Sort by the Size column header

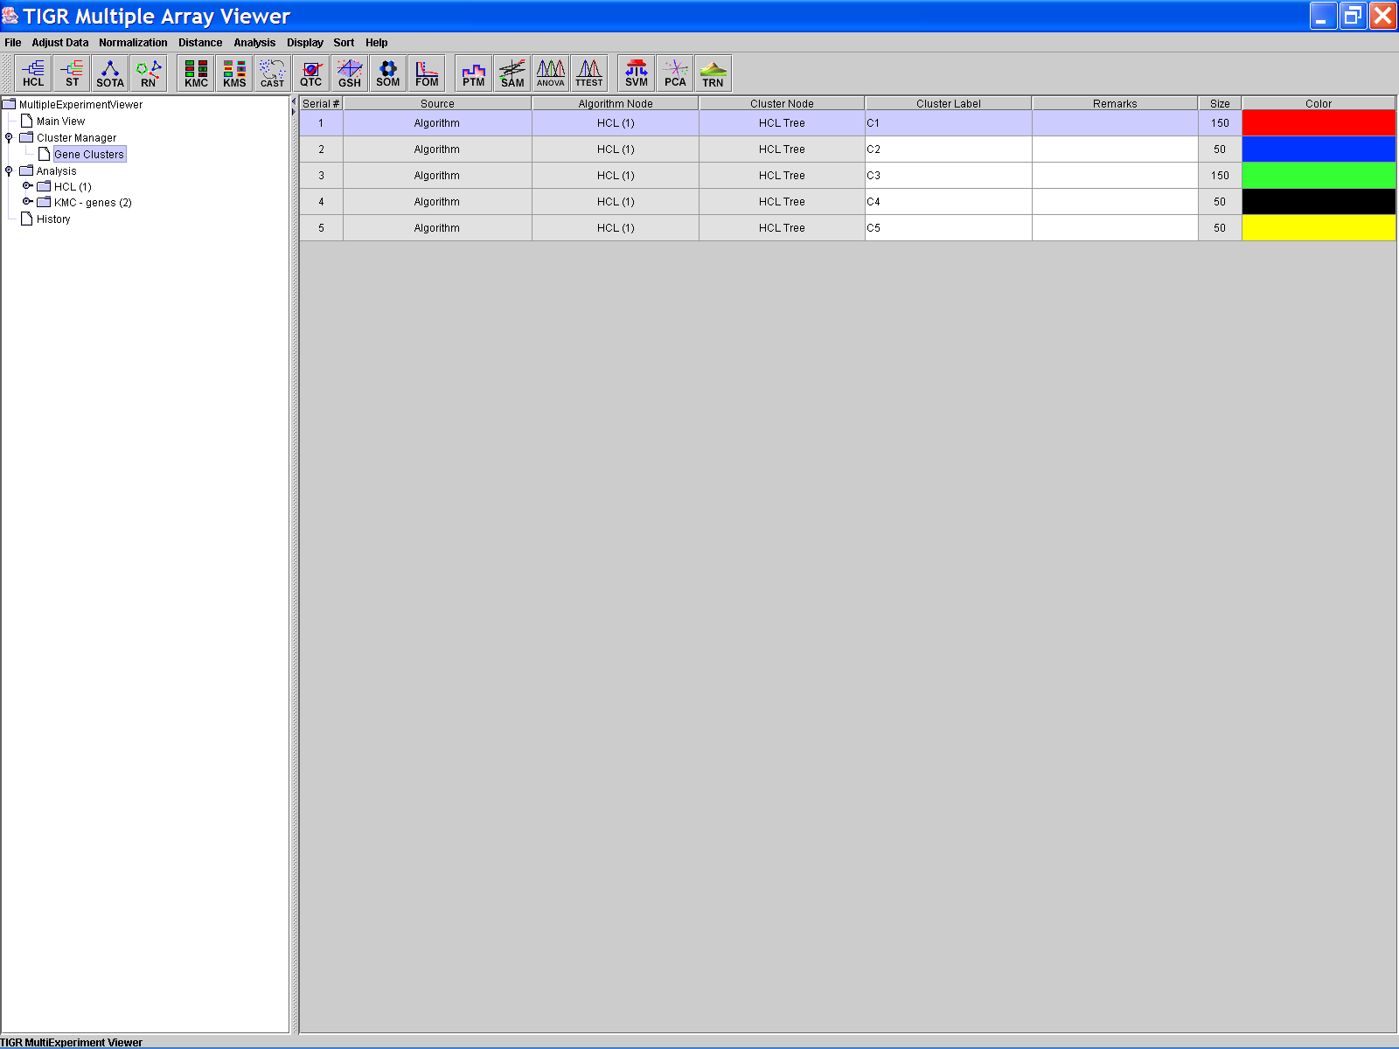tap(1220, 103)
